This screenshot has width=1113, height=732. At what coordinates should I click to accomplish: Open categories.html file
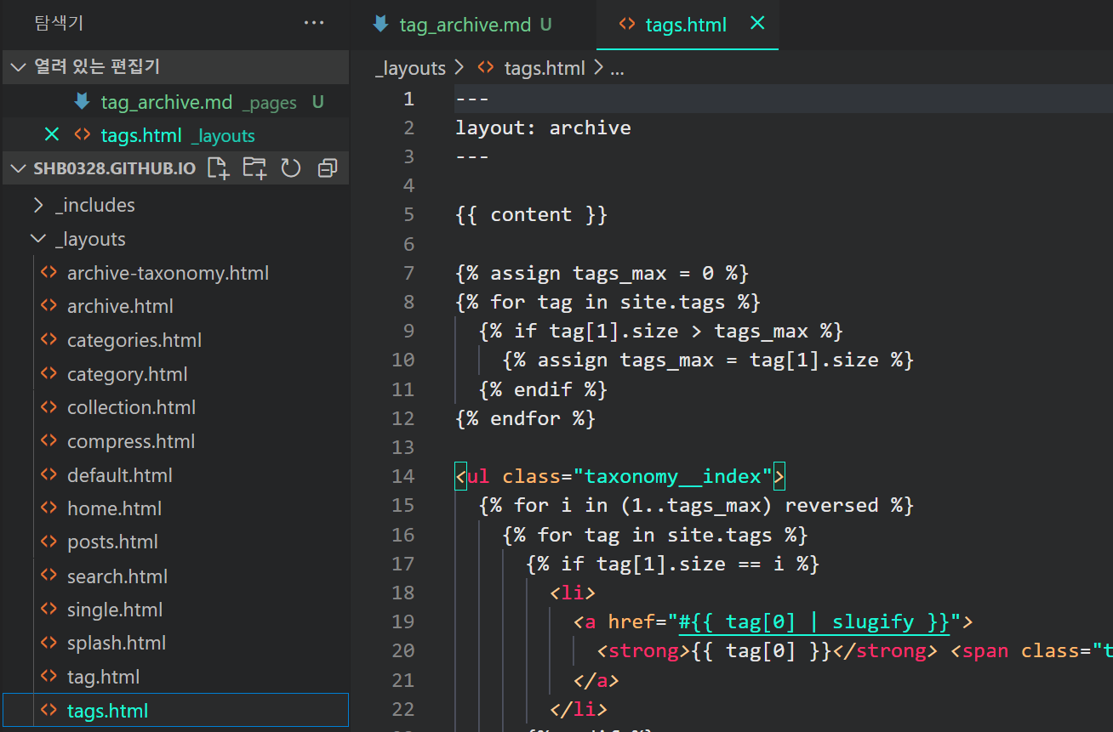[x=134, y=340]
